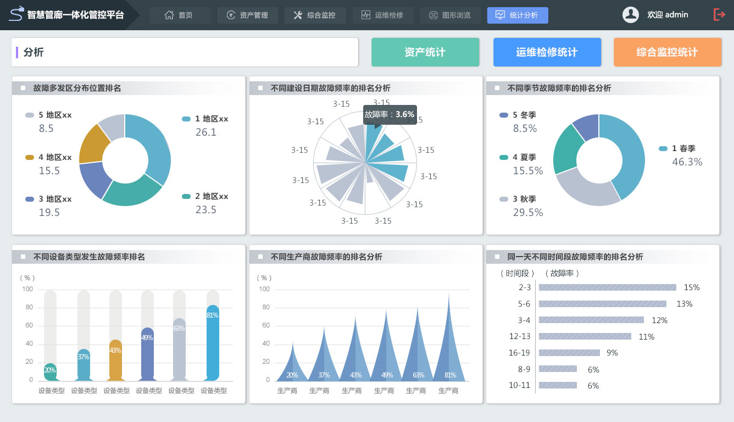
Task: Click the home icon in navigation
Action: 169,15
